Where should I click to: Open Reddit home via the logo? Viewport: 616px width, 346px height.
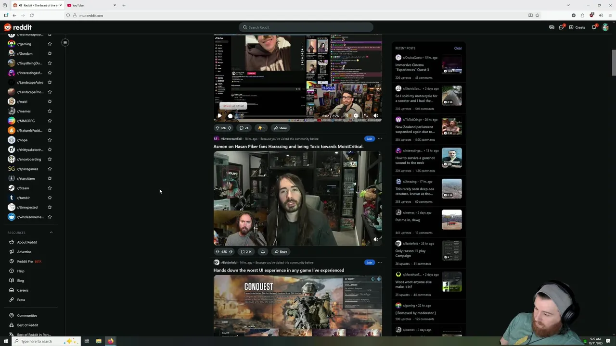(x=18, y=27)
